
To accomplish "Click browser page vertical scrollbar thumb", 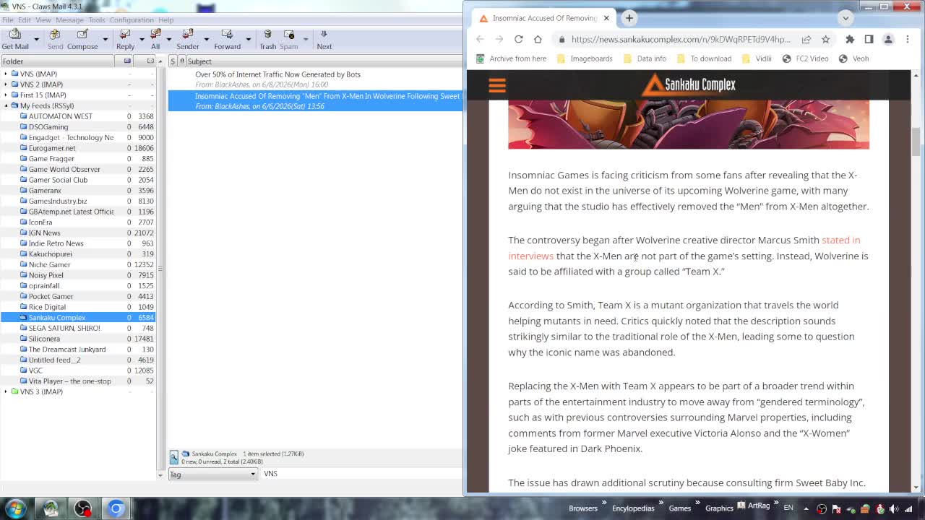I will pos(916,142).
